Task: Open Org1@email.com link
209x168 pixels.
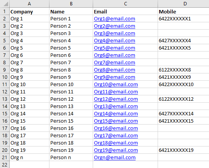Action: (x=114, y=19)
